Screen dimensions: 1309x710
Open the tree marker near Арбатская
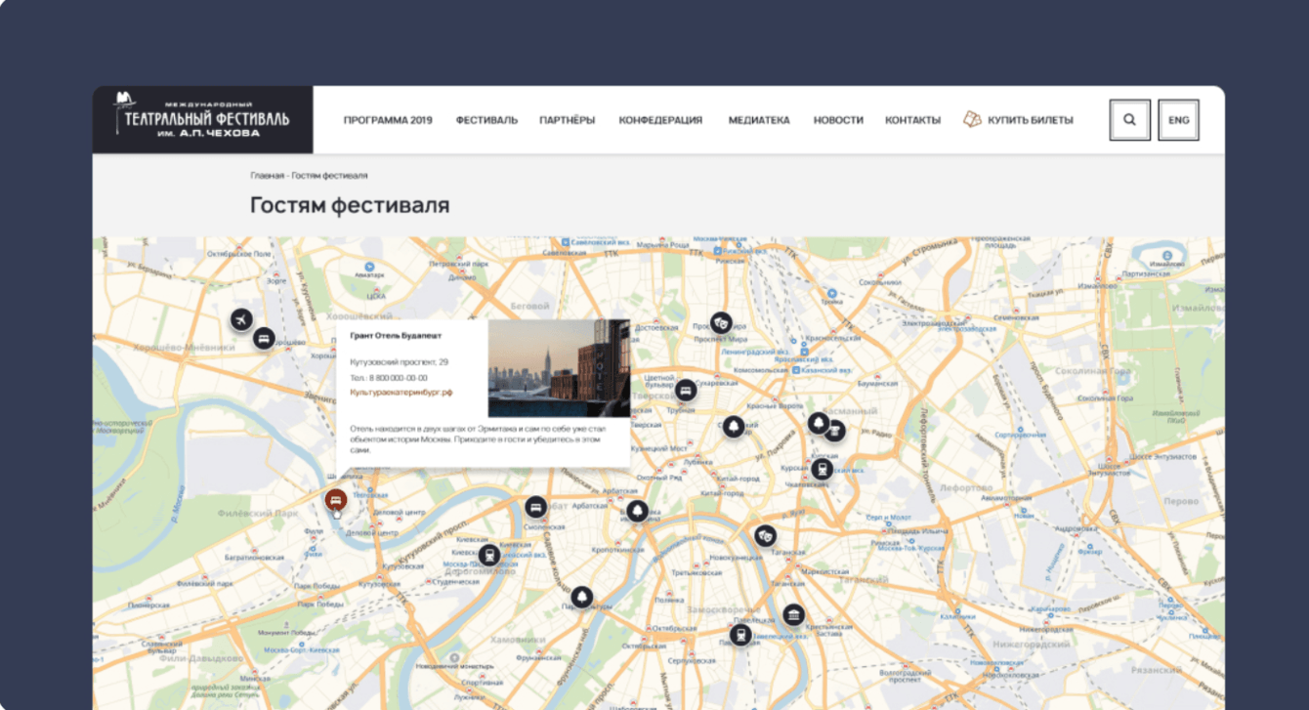pos(638,511)
